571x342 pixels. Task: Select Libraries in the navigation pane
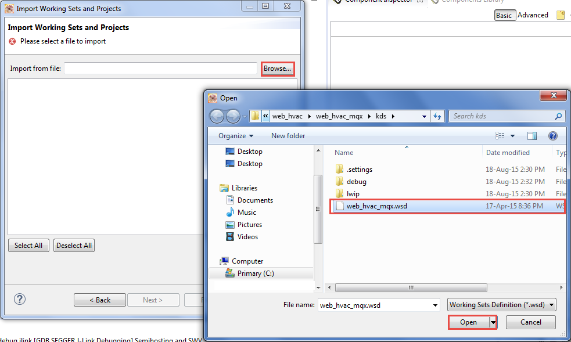(245, 188)
